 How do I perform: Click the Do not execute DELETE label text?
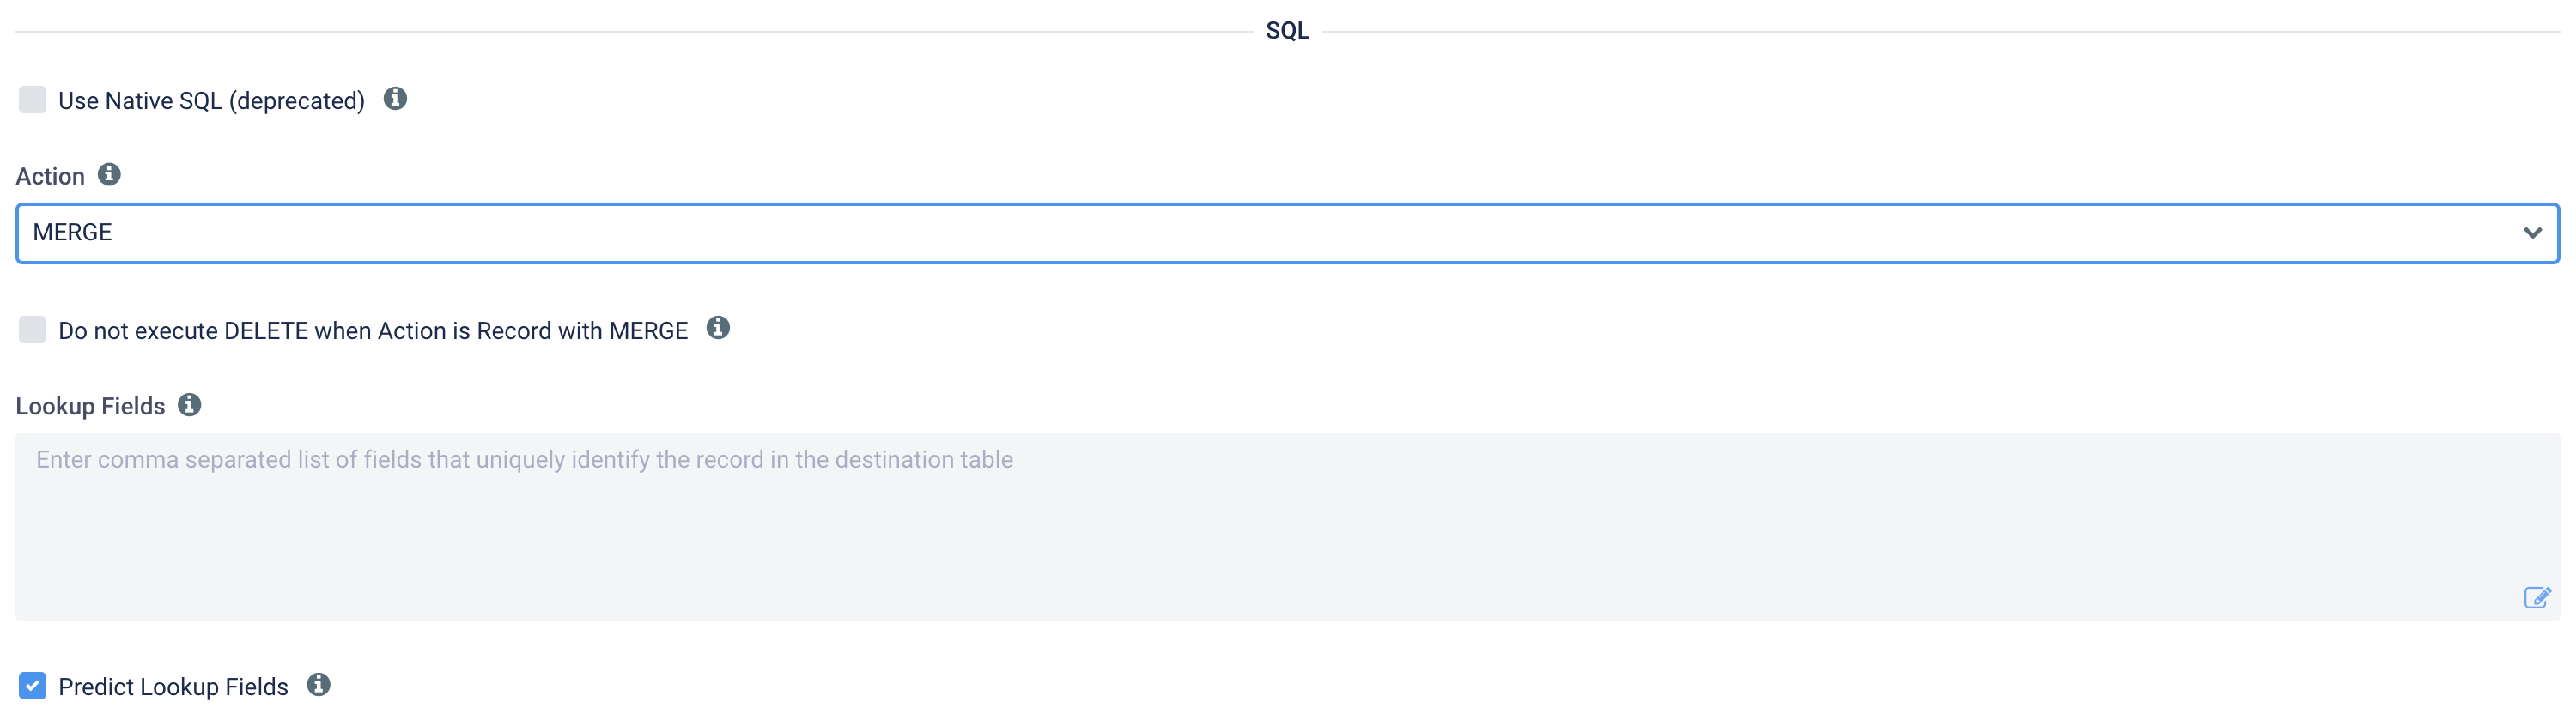coord(373,331)
